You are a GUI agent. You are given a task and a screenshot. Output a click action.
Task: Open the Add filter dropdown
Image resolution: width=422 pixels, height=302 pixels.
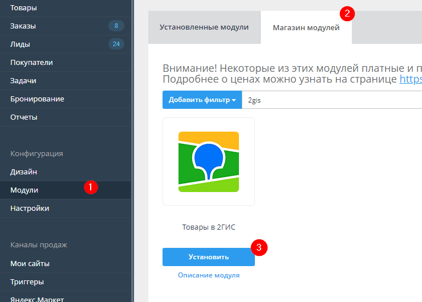[202, 100]
